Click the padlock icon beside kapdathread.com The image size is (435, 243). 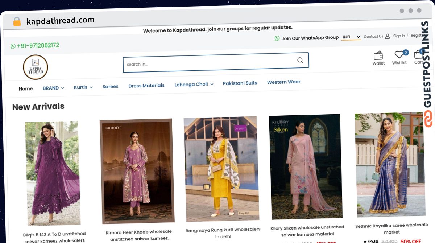click(x=17, y=22)
